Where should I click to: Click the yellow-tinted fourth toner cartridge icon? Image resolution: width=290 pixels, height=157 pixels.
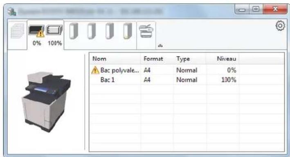128,31
